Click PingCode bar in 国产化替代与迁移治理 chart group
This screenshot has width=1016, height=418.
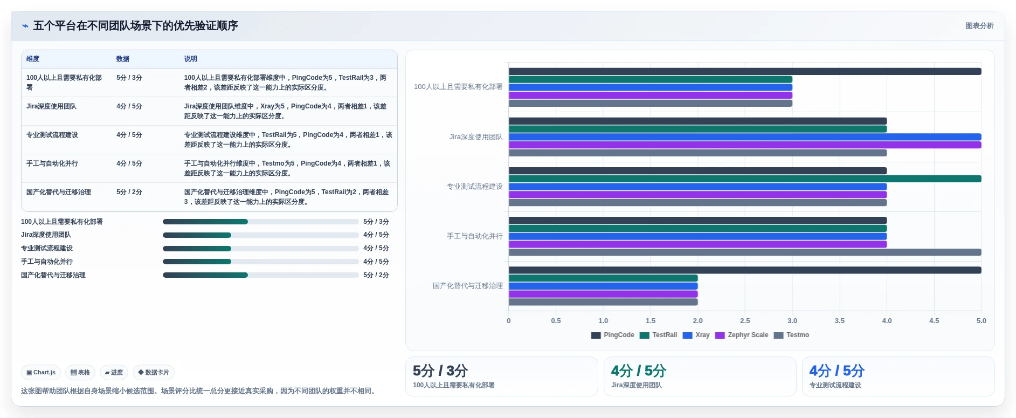click(745, 270)
